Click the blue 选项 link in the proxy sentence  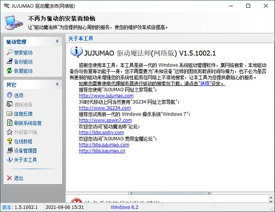tap(205, 83)
